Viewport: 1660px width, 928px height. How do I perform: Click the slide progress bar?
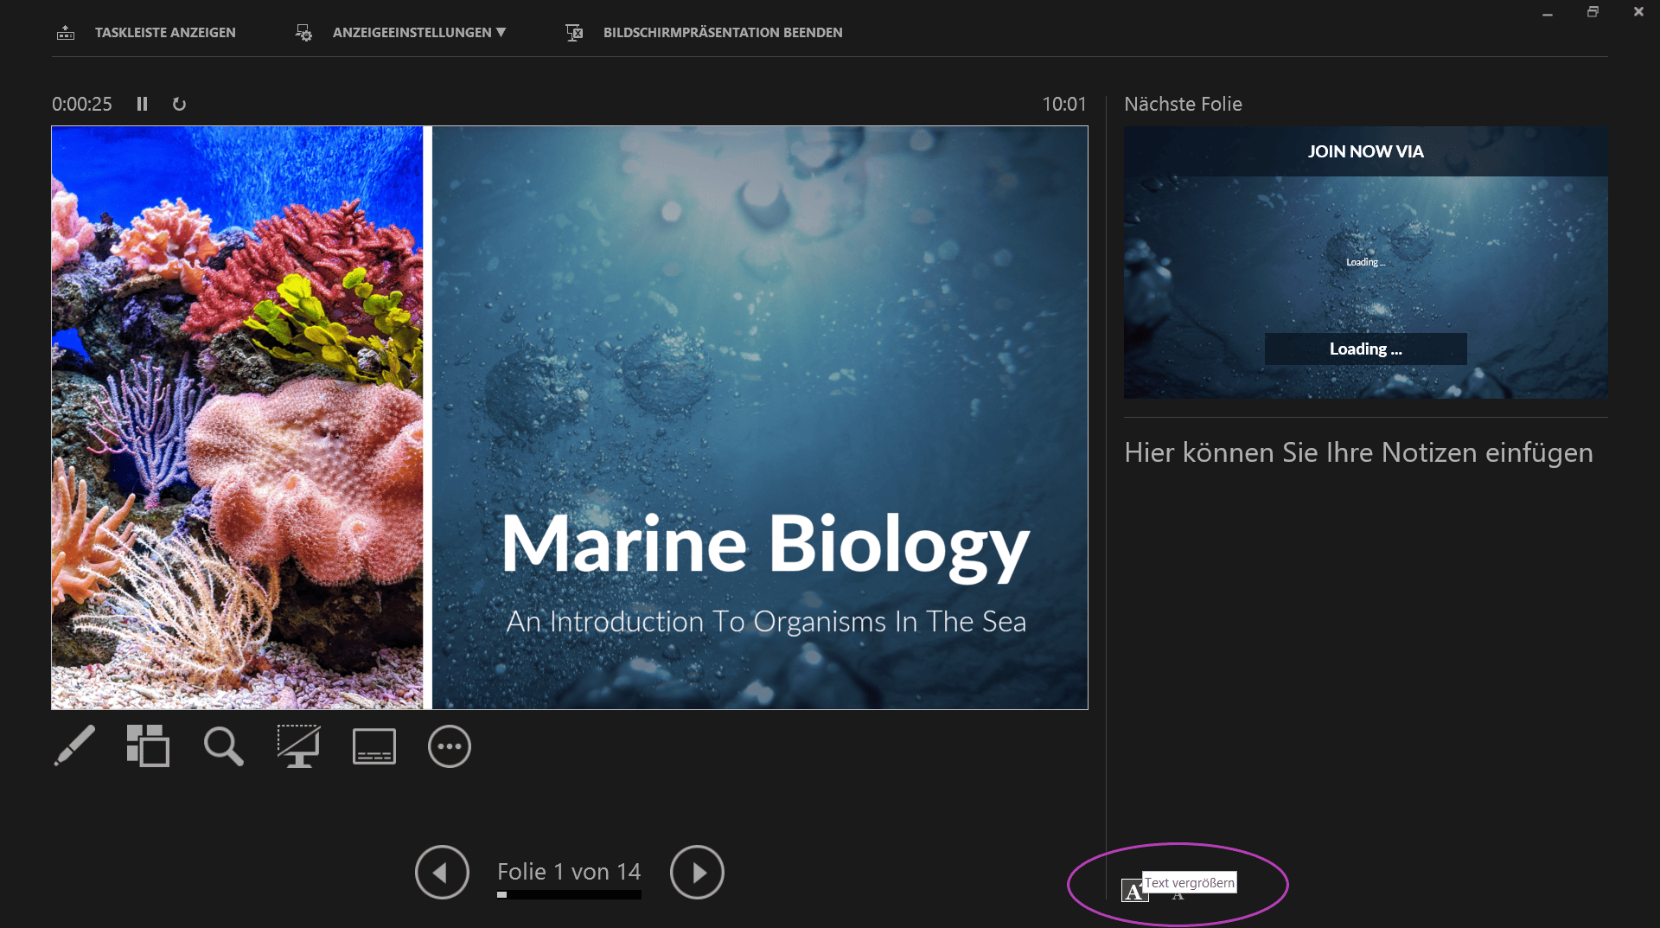[569, 895]
